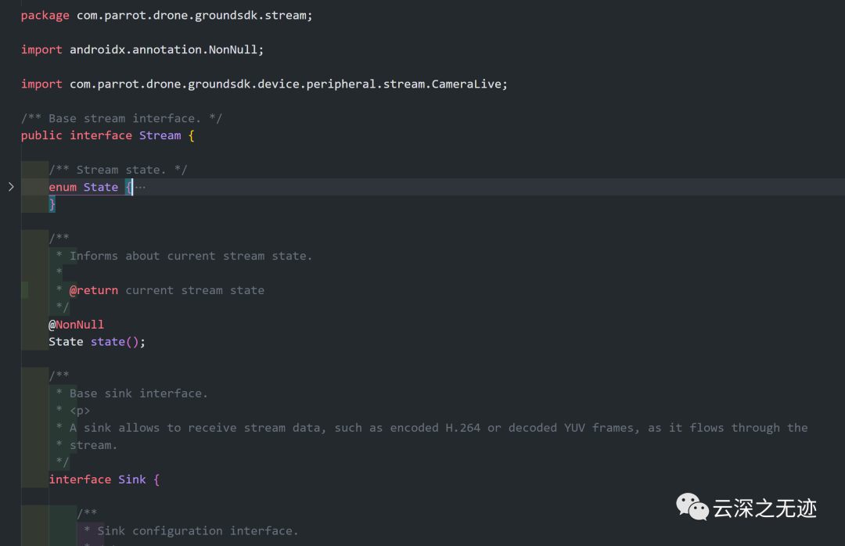This screenshot has height=546, width=845.
Task: Click the closing brace of enum State
Action: [52, 204]
